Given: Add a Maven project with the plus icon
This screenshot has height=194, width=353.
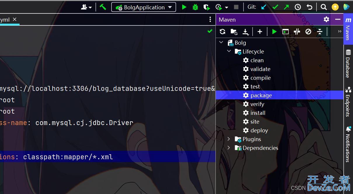Looking at the screenshot, I should click(x=260, y=32).
